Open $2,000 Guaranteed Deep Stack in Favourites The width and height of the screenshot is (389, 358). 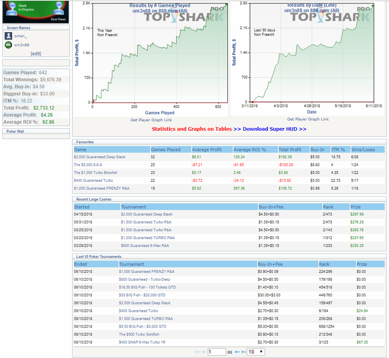99,157
